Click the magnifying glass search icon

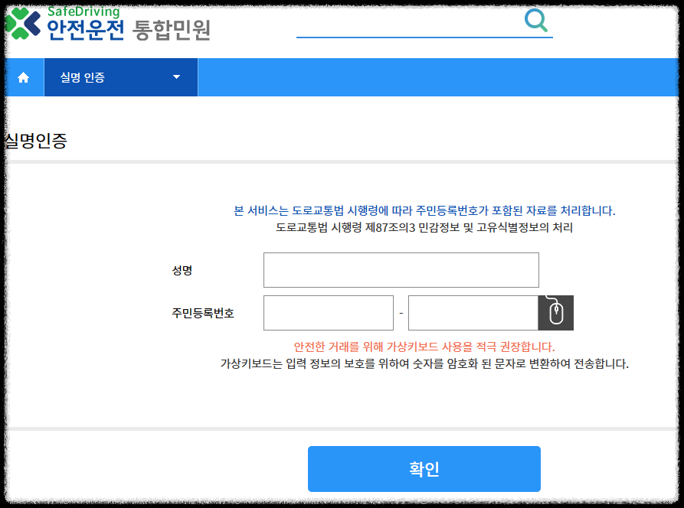(535, 20)
